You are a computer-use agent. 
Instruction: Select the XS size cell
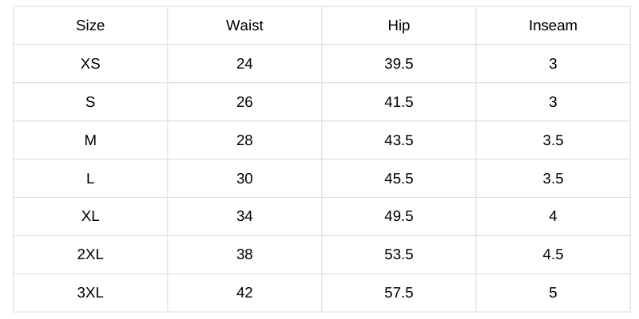click(x=90, y=64)
